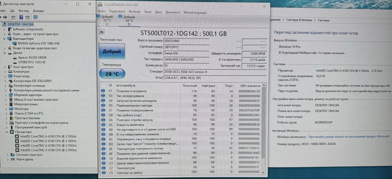This screenshot has height=179, width=392.
Task: Open the Допомога menu in CrystalDiskInfo
Action: pyautogui.click(x=173, y=12)
